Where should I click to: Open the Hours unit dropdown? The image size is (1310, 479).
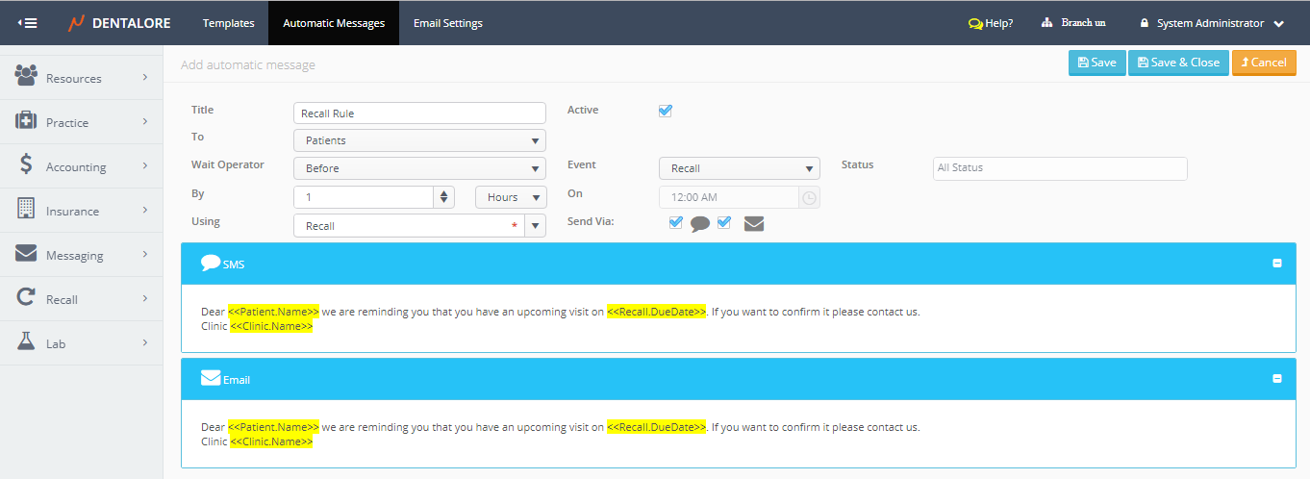[511, 197]
